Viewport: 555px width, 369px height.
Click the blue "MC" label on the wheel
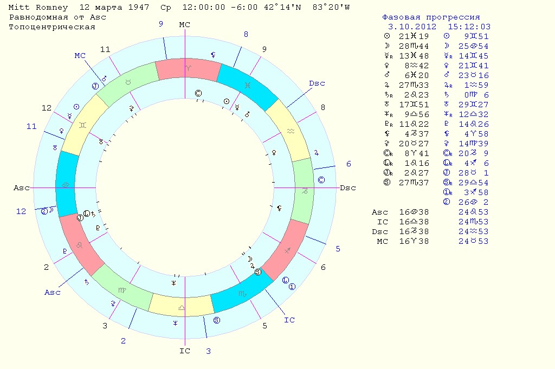tap(80, 56)
